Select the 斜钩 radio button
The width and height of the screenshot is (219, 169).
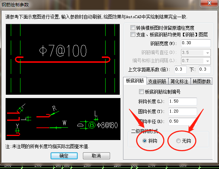[144, 141]
